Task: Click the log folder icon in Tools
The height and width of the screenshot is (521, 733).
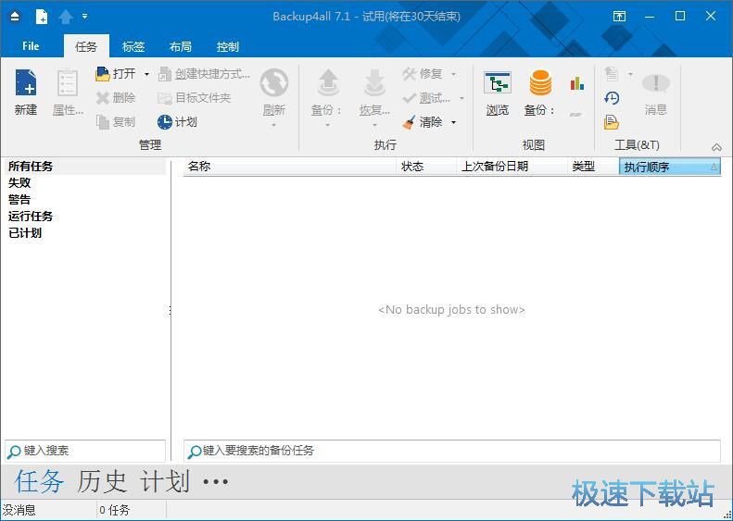Action: pyautogui.click(x=612, y=122)
